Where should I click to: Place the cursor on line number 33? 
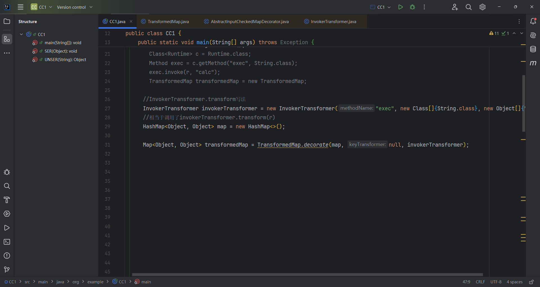tap(107, 163)
